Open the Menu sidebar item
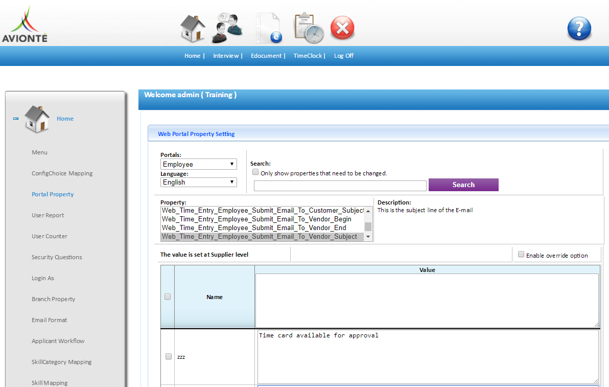Viewport: 609px width, 387px height. coord(40,152)
